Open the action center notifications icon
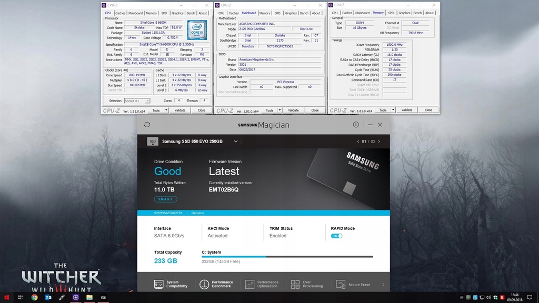 (x=530, y=297)
